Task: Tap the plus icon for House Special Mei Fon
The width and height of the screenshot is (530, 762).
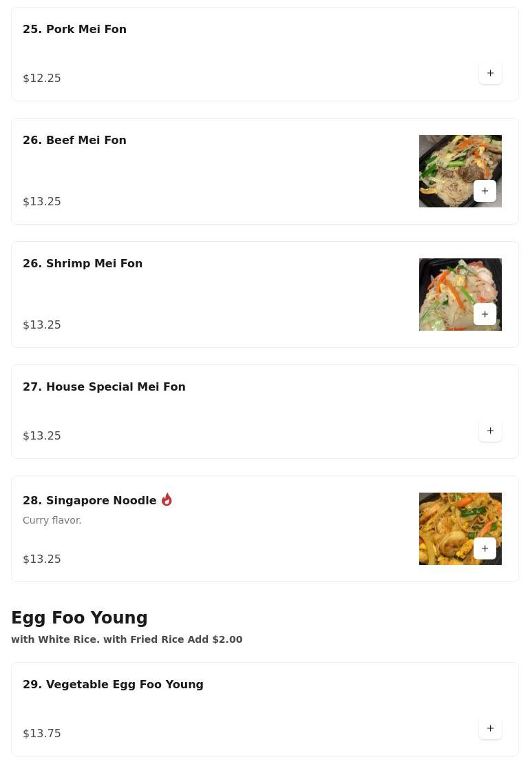Action: (x=490, y=431)
